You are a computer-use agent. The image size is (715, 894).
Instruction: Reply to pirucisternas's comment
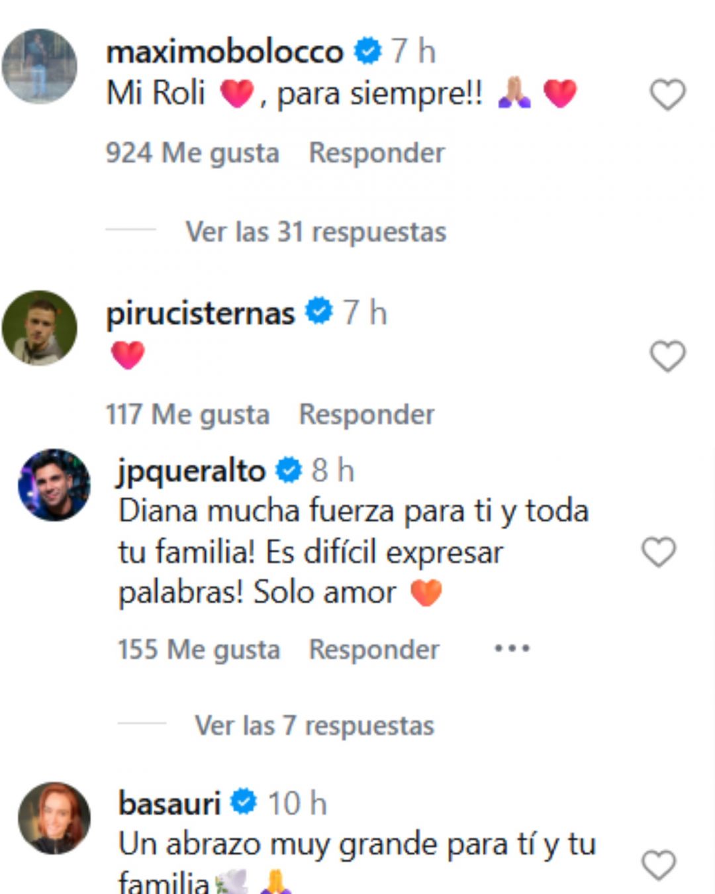click(367, 415)
